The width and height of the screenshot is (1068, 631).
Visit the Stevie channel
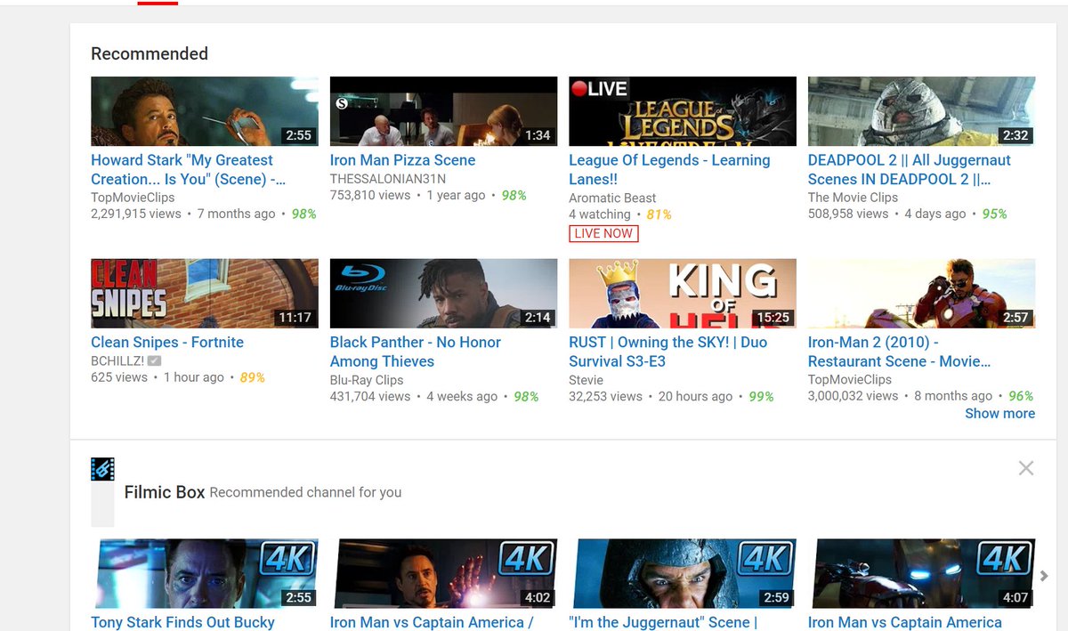(586, 380)
